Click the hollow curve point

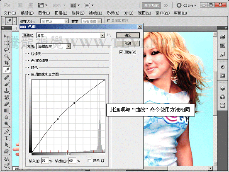click(58, 119)
